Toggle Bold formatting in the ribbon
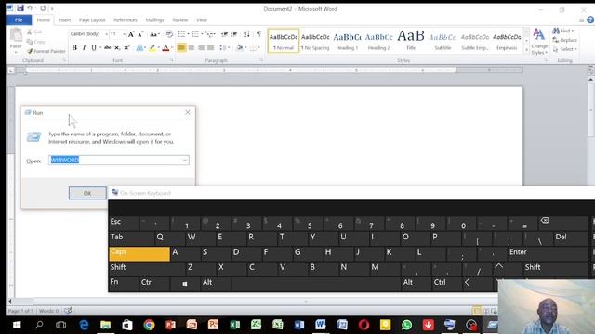The width and height of the screenshot is (595, 334). point(74,47)
